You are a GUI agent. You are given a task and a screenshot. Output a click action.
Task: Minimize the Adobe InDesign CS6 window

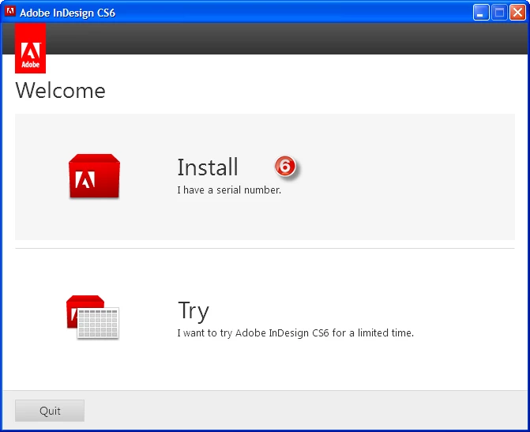pos(481,13)
